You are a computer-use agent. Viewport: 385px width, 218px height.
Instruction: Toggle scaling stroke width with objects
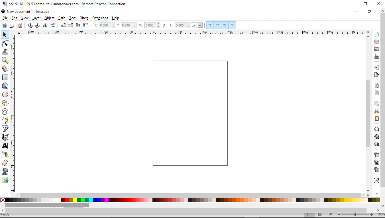point(210,25)
